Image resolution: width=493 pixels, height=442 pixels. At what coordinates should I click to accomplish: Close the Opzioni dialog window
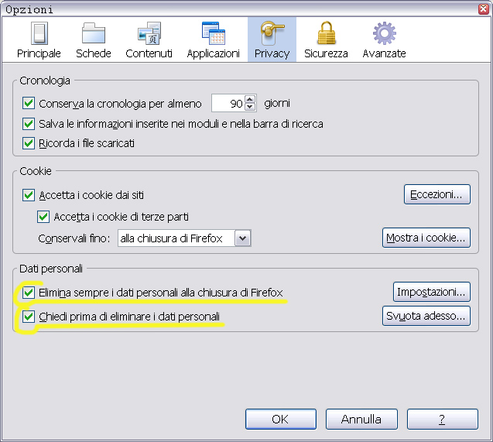pyautogui.click(x=484, y=9)
